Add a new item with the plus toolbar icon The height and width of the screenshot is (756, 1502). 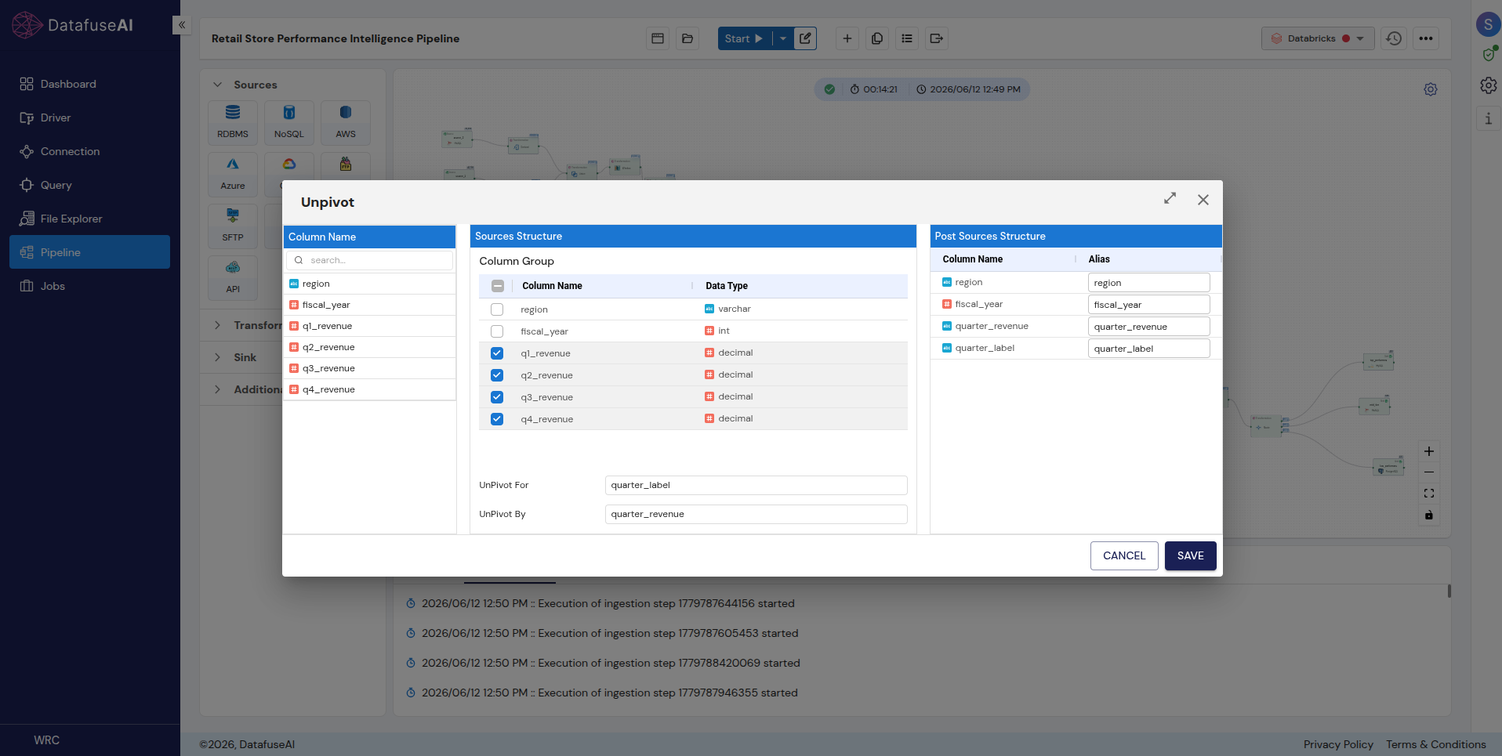(847, 38)
